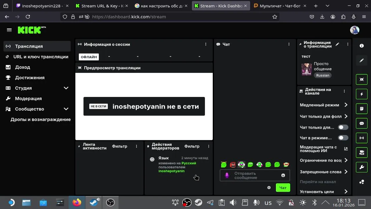The height and width of the screenshot is (209, 371).
Task: Open the Kick hamburger menu
Action: pyautogui.click(x=9, y=30)
